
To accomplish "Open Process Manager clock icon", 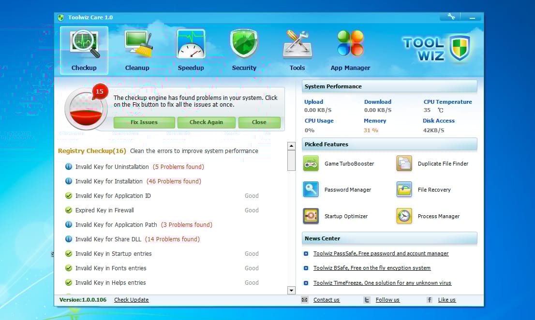I will point(404,216).
